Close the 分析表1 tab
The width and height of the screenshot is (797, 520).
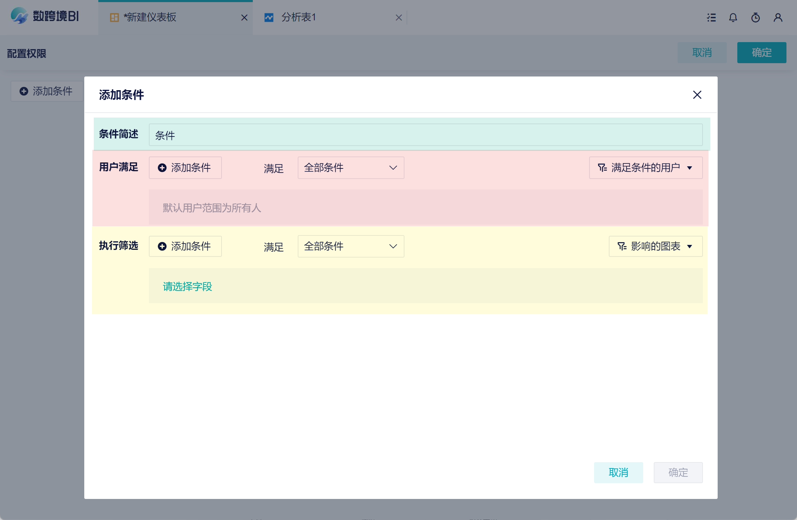pos(398,18)
